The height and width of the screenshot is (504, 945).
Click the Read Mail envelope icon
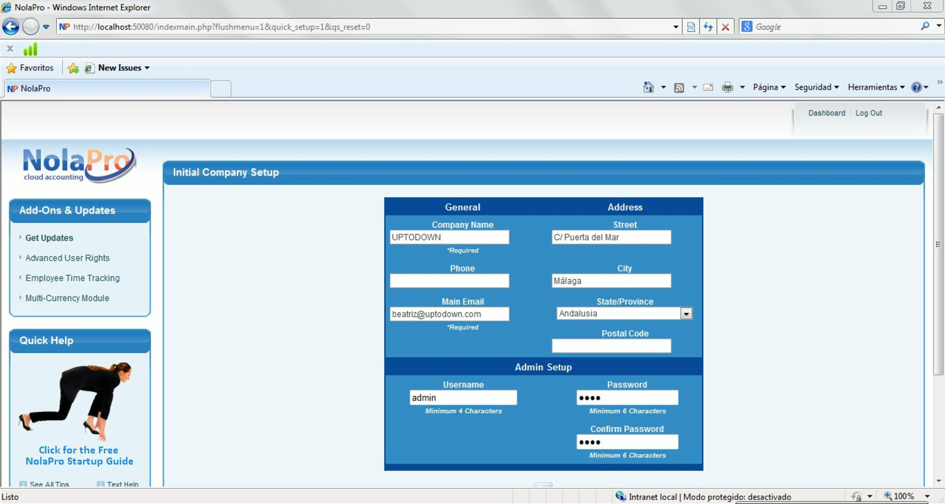pyautogui.click(x=708, y=88)
